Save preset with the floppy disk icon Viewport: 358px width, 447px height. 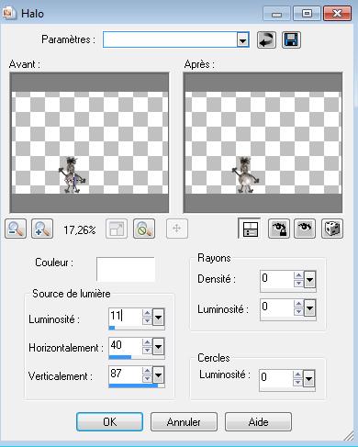coord(291,39)
